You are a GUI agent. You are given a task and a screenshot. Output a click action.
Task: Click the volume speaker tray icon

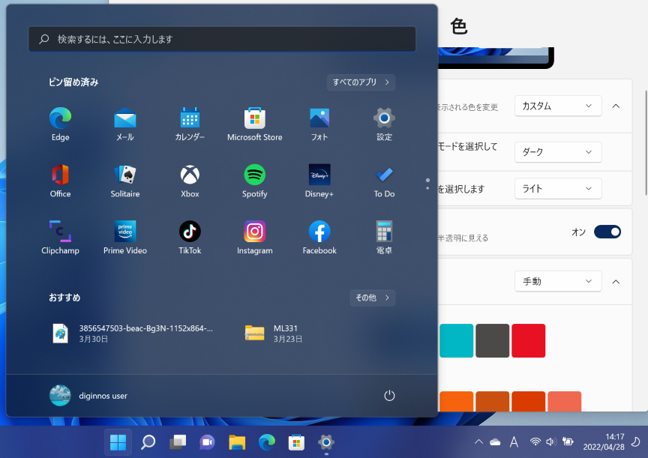tap(551, 442)
